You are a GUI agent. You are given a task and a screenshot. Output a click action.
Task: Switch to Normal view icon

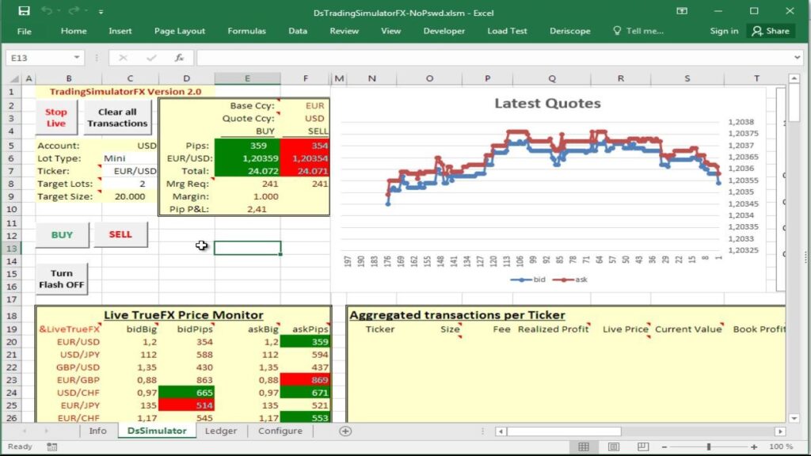pyautogui.click(x=584, y=446)
